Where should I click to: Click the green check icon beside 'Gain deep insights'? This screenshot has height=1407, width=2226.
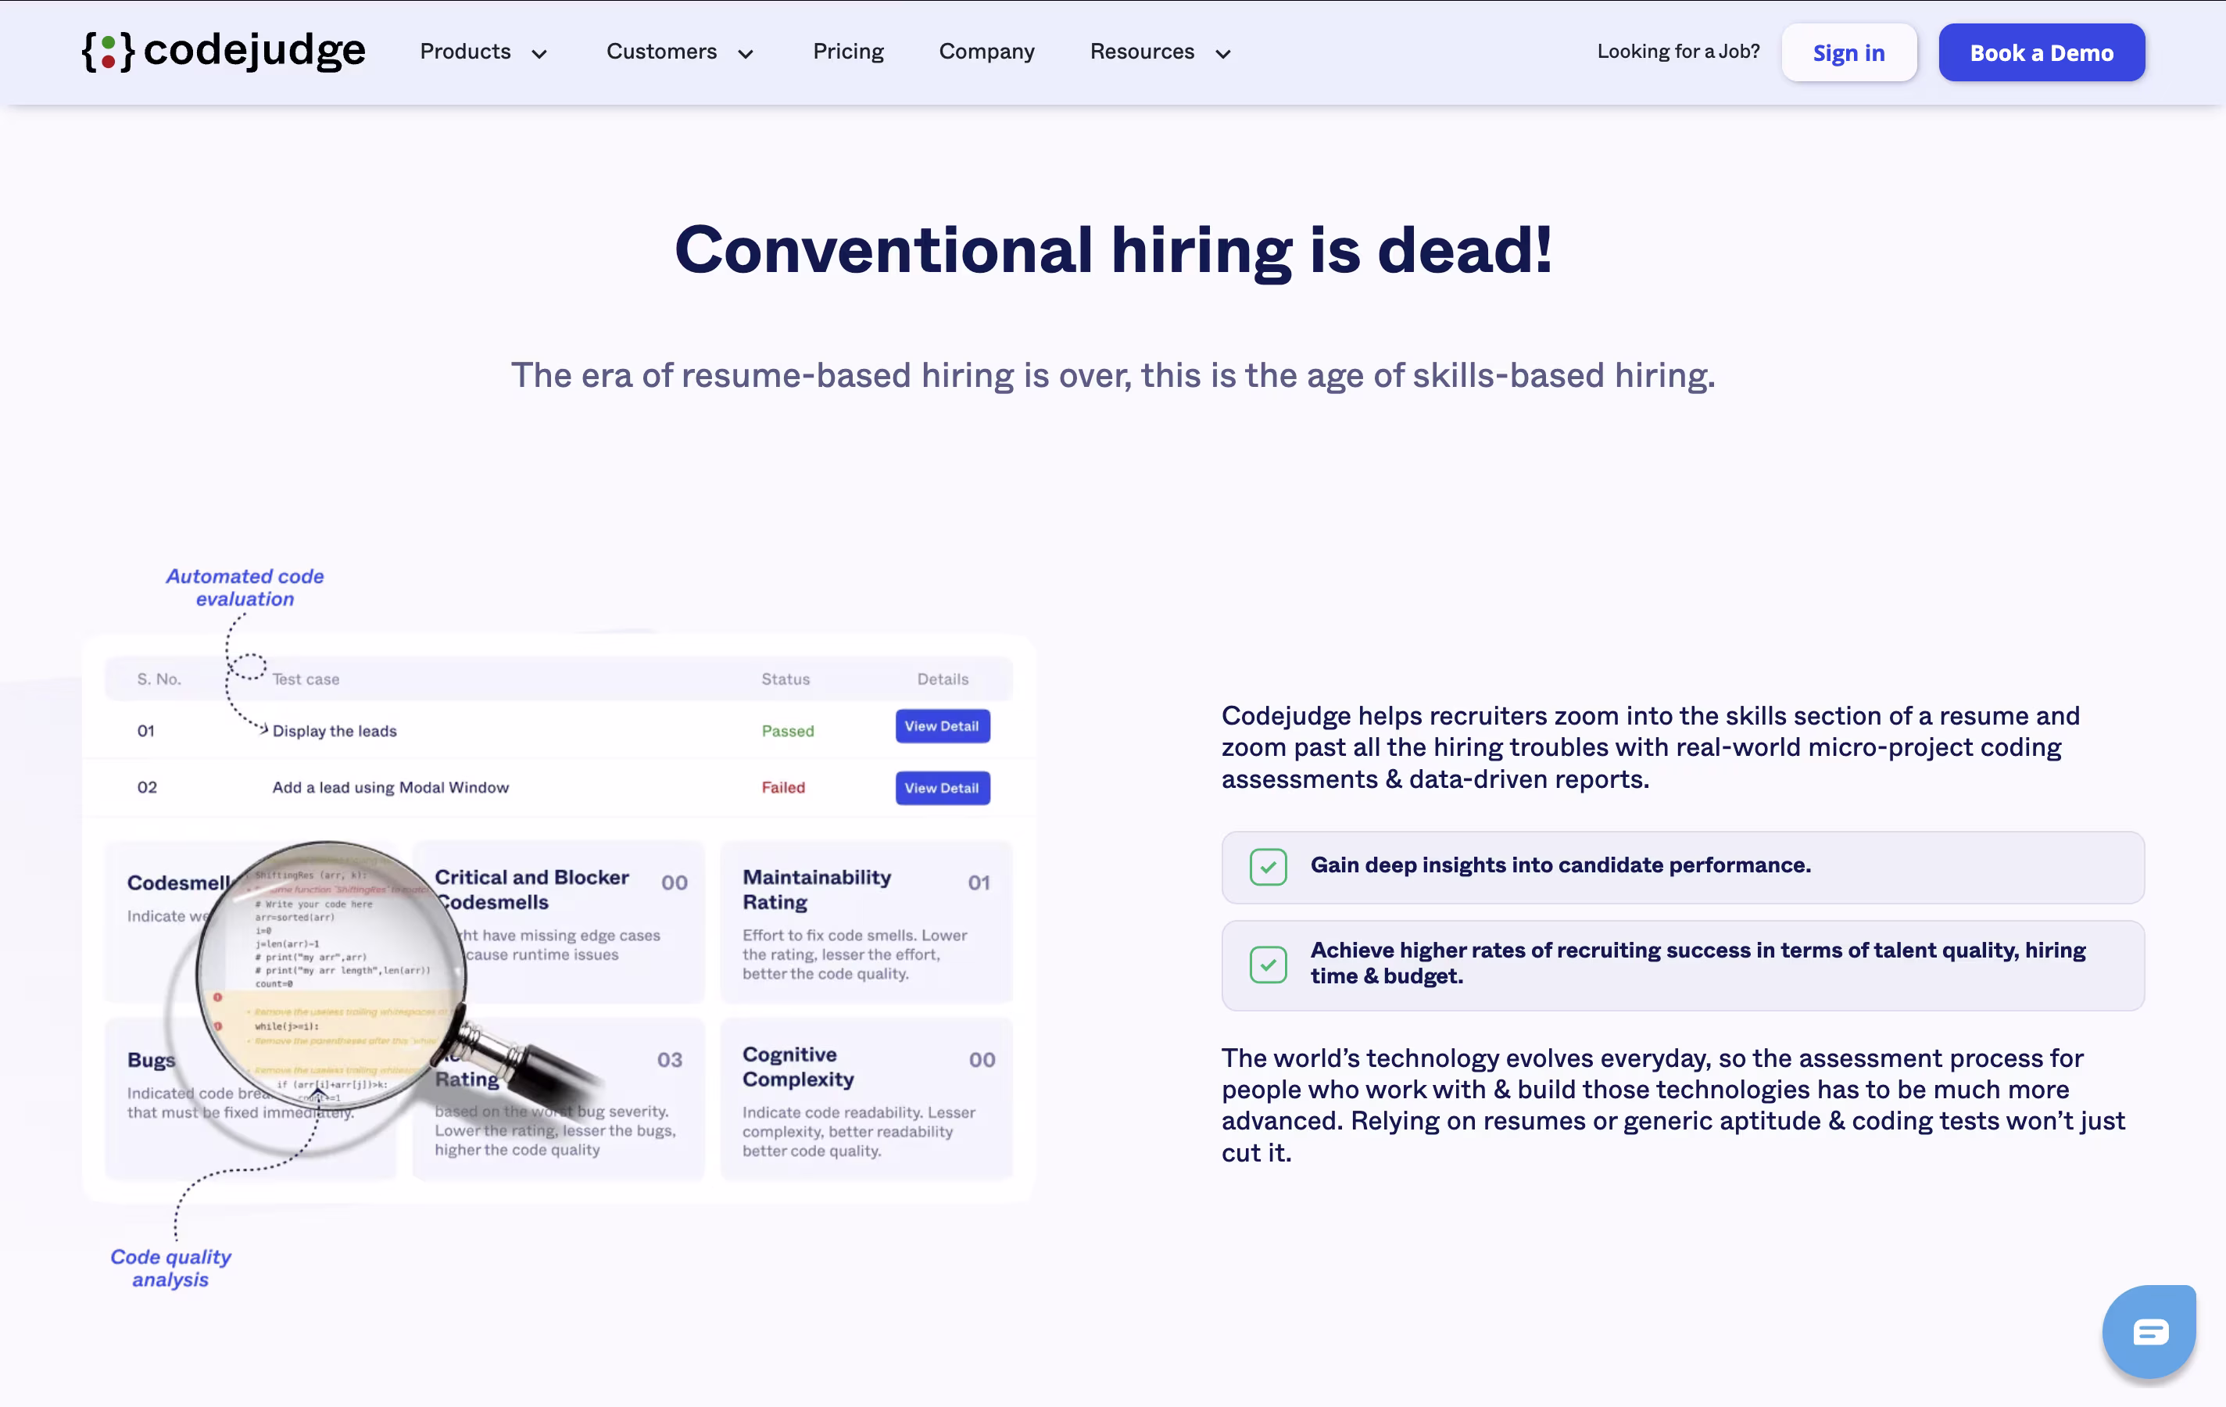pos(1268,866)
